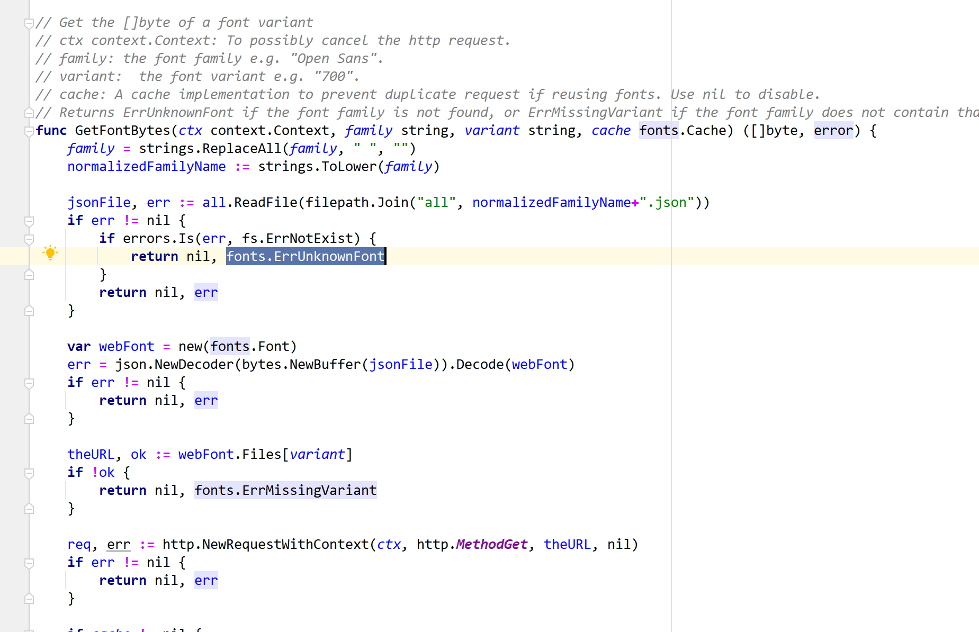The width and height of the screenshot is (979, 632).
Task: Click the strings.ToLower call
Action: click(317, 167)
